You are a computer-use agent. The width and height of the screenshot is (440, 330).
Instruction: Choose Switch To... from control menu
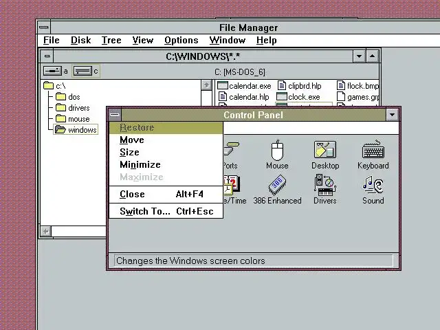click(166, 211)
